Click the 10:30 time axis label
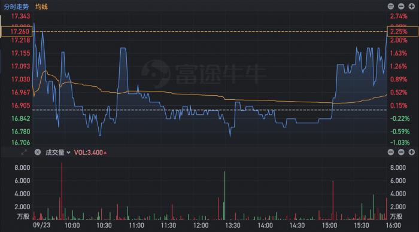The width and height of the screenshot is (419, 232). coord(104,225)
